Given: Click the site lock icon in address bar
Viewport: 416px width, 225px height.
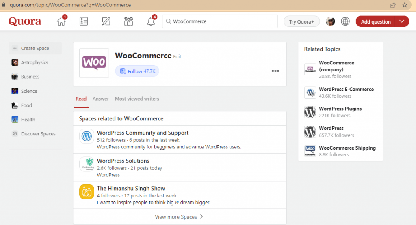Looking at the screenshot, I should point(4,5).
